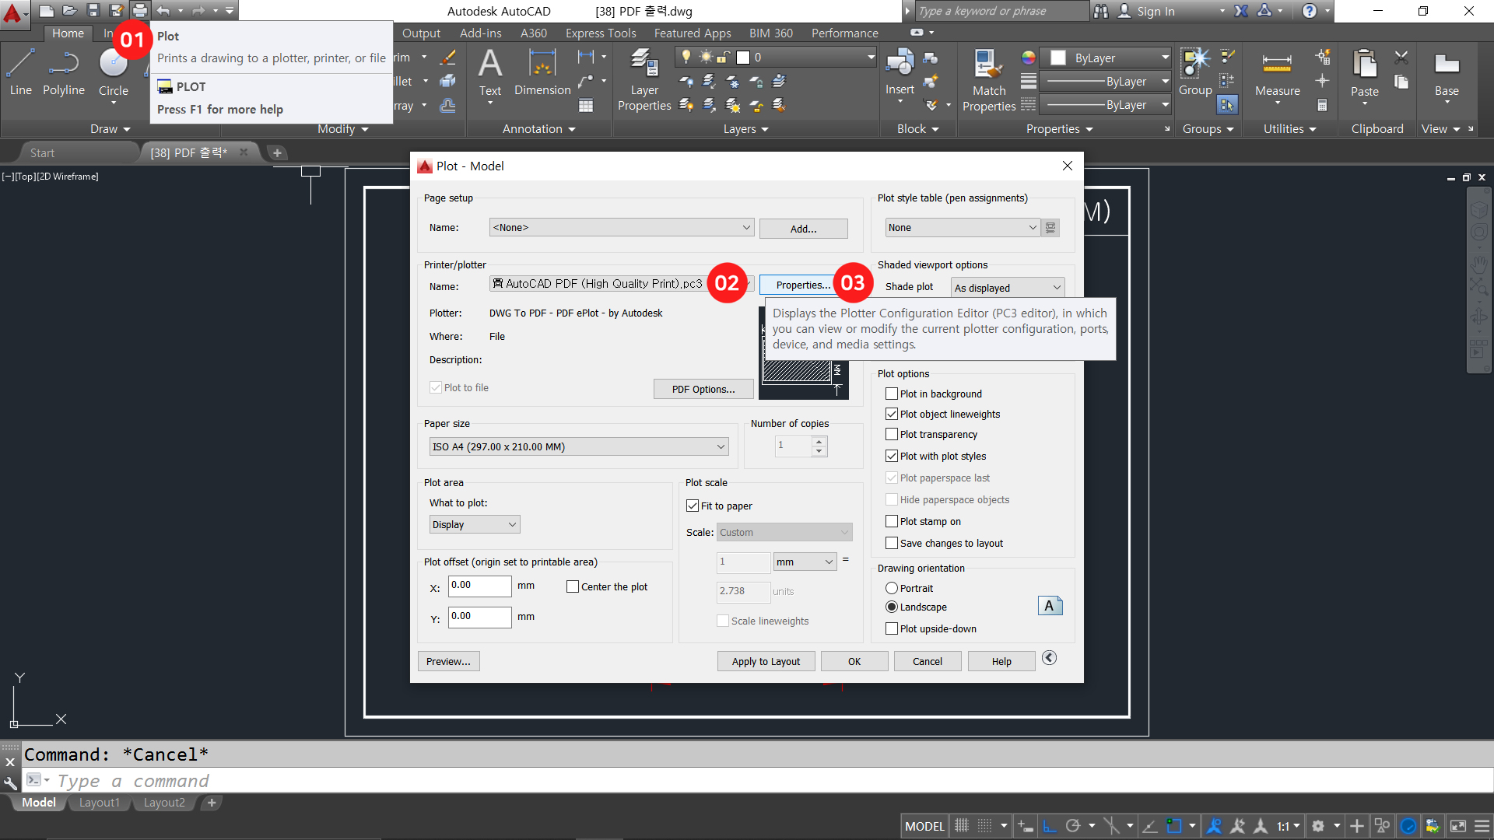This screenshot has height=840, width=1494.
Task: Open the Shade plot dropdown
Action: [x=1008, y=288]
